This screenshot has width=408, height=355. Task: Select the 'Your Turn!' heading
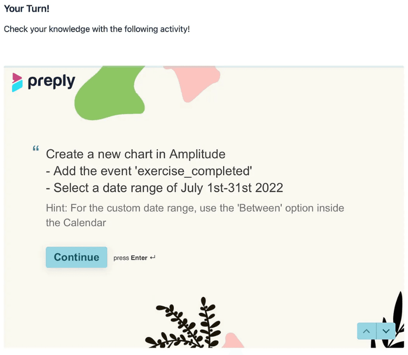[26, 8]
